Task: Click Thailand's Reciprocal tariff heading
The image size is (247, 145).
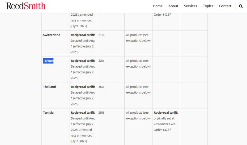Action: (x=83, y=87)
